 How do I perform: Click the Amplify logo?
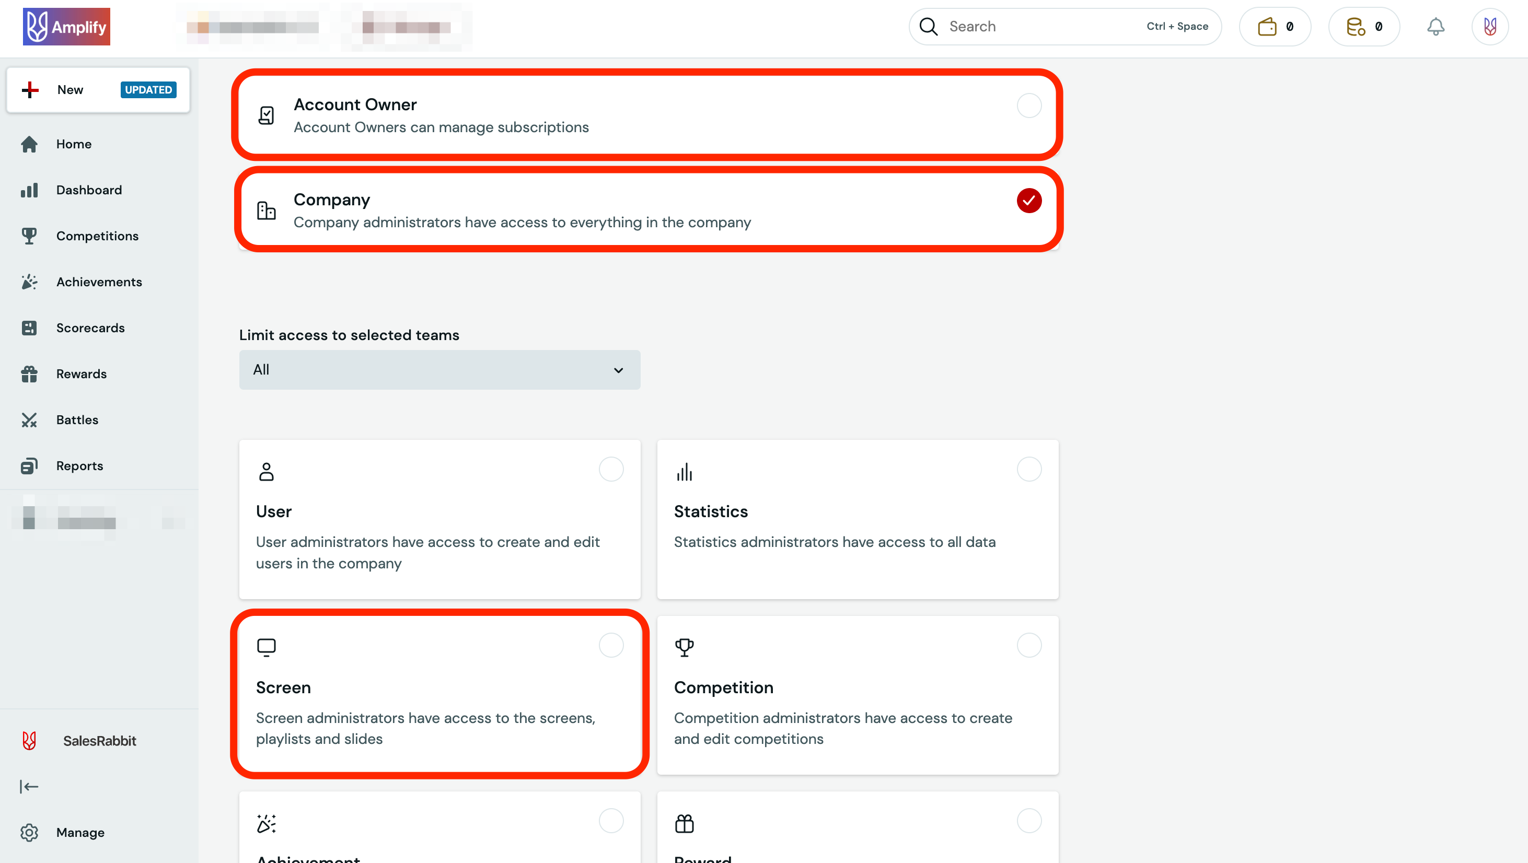[66, 27]
